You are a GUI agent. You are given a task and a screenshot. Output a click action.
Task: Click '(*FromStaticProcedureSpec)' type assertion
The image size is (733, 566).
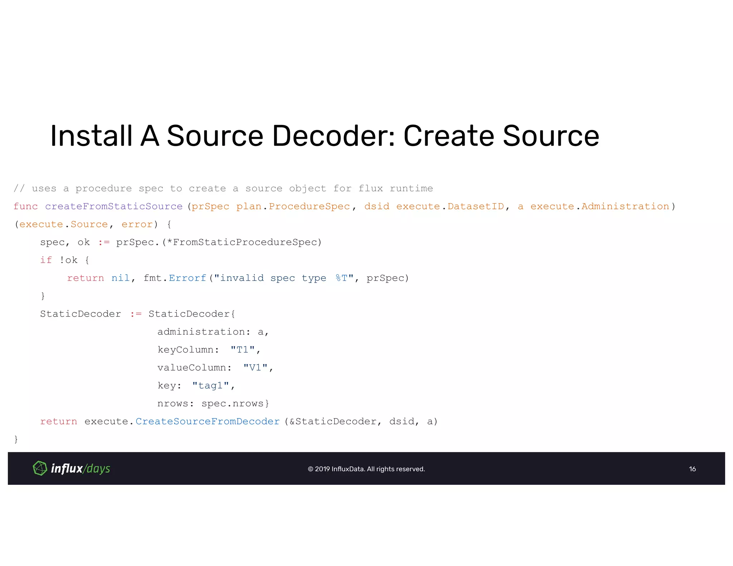pyautogui.click(x=242, y=242)
